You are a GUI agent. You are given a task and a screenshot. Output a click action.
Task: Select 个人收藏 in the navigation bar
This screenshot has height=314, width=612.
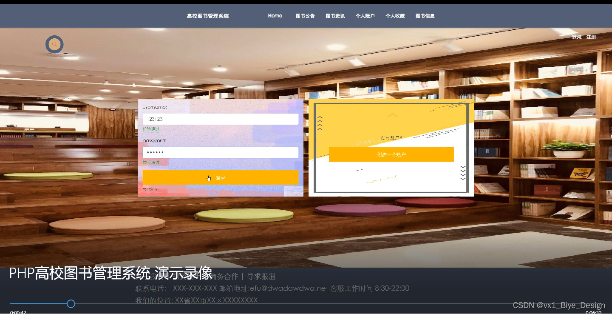point(395,16)
